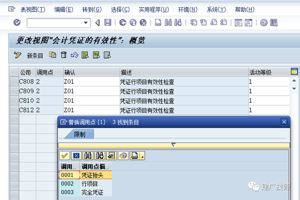Go to next page icon
Viewport: 300px width, 200px height.
click(214, 23)
